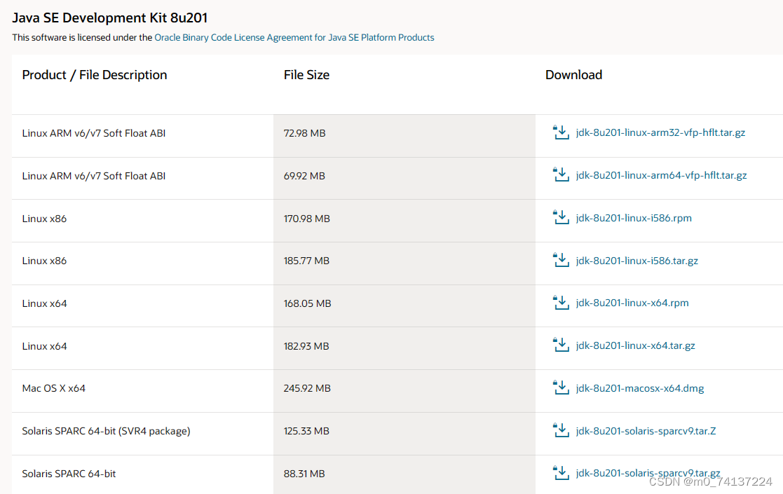
Task: Click the Download column header
Action: [x=574, y=75]
